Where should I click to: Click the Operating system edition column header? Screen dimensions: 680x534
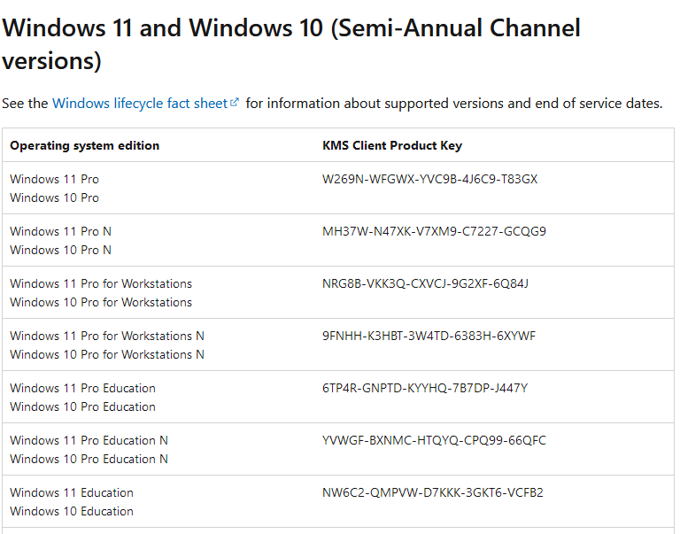coord(84,145)
